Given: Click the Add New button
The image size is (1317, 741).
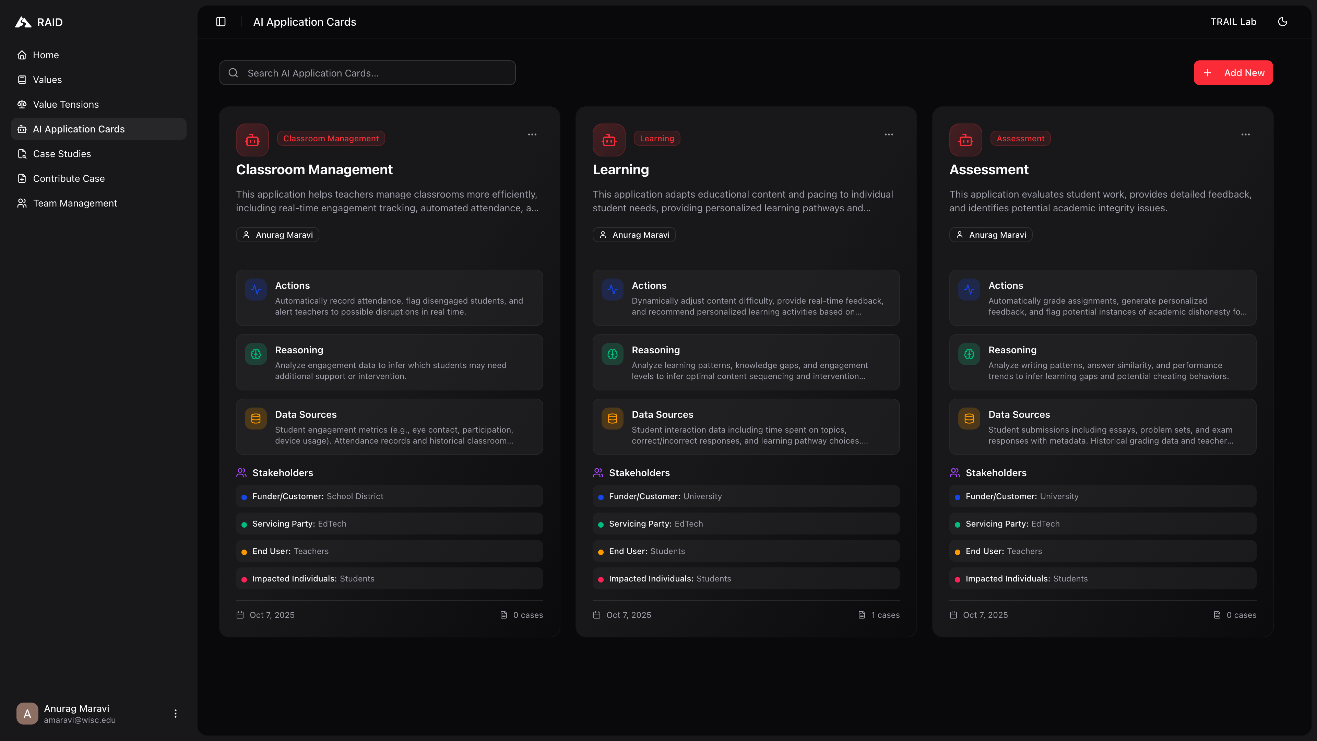Looking at the screenshot, I should click(1233, 73).
